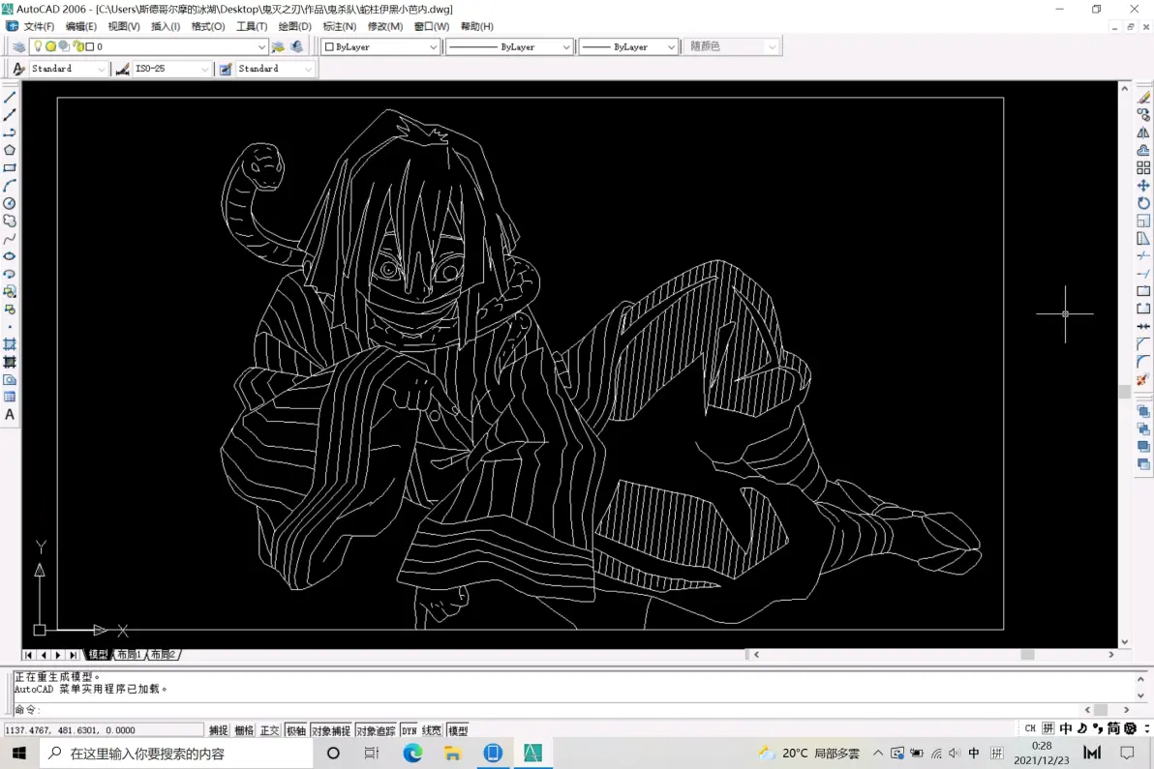This screenshot has width=1154, height=769.
Task: Jump to the last layout tab arrow
Action: 72,654
